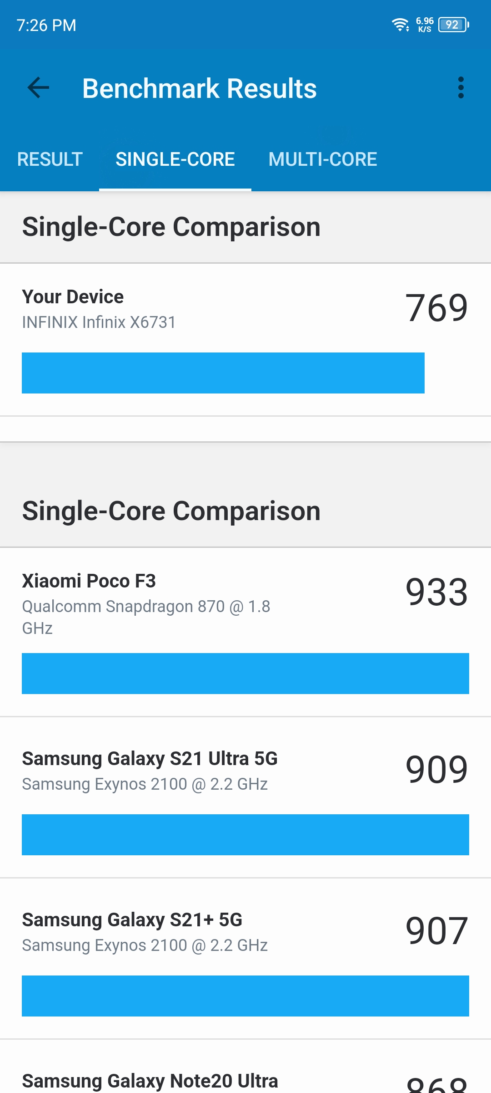Open the Samsung Galaxy S21 Ultra 5G entry
Image resolution: width=491 pixels, height=1093 pixels.
(245, 797)
